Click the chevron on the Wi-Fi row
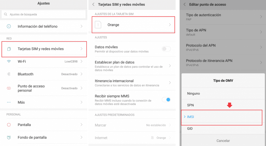This screenshot has height=146, width=266. click(81, 61)
